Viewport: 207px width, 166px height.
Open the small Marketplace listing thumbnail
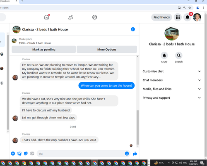point(14,41)
